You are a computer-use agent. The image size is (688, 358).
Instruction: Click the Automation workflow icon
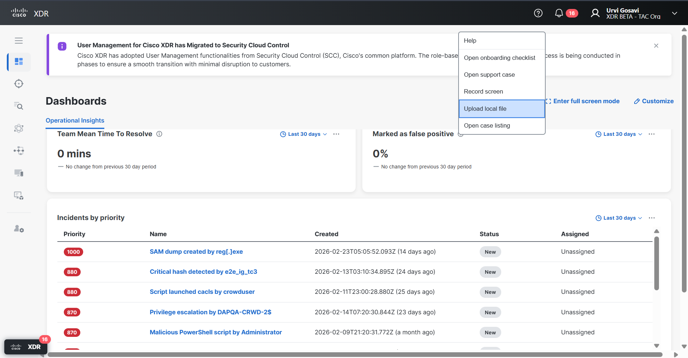[19, 151]
